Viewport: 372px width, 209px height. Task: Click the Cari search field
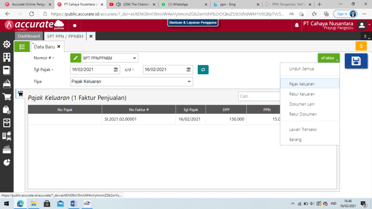[259, 96]
